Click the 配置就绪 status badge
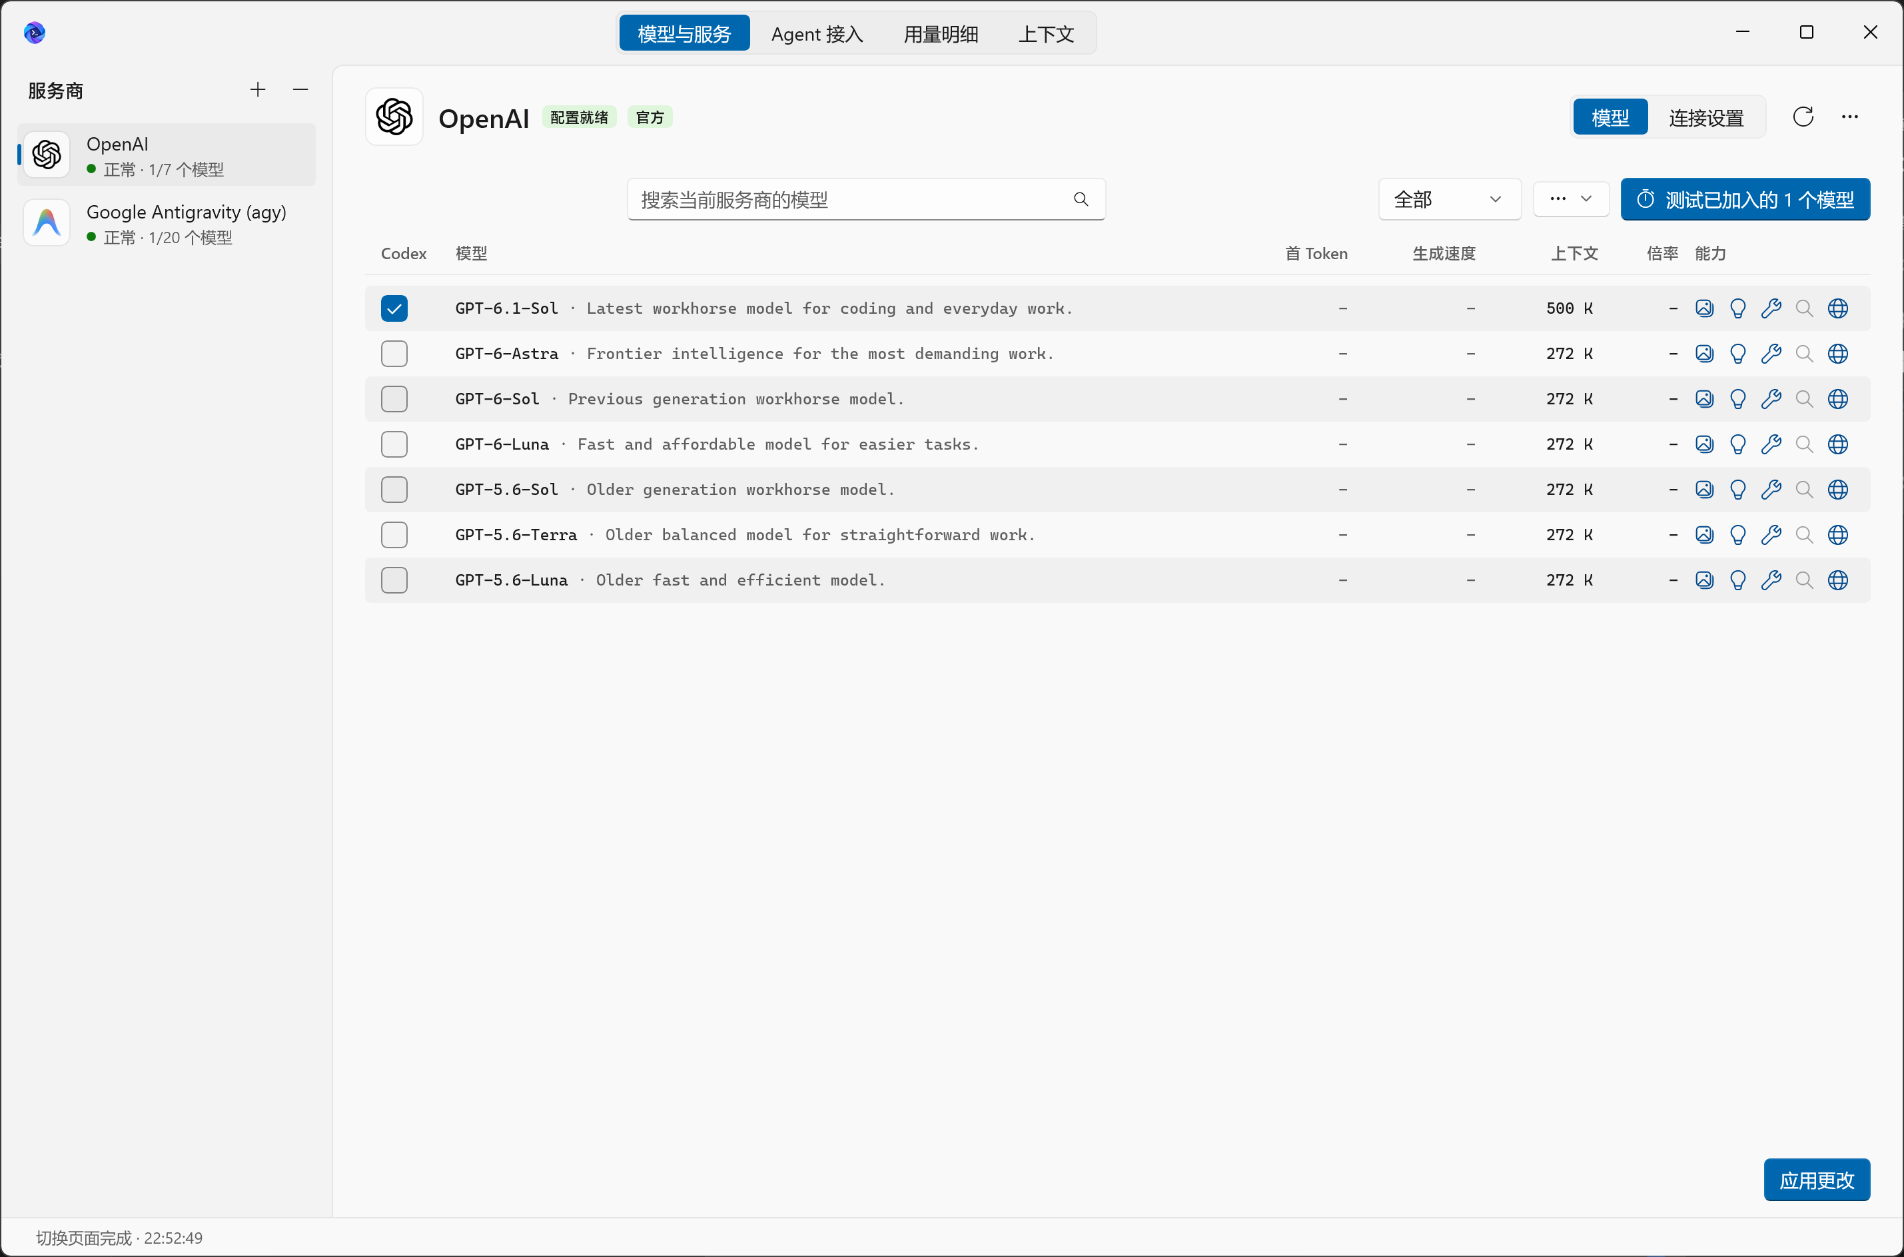Image resolution: width=1904 pixels, height=1257 pixels. pos(580,118)
